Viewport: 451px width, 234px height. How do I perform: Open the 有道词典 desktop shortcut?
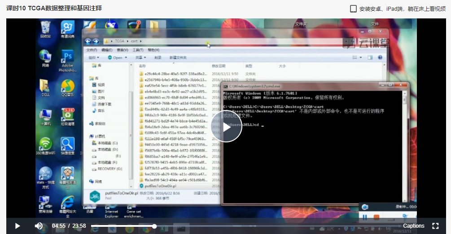pyautogui.click(x=68, y=29)
